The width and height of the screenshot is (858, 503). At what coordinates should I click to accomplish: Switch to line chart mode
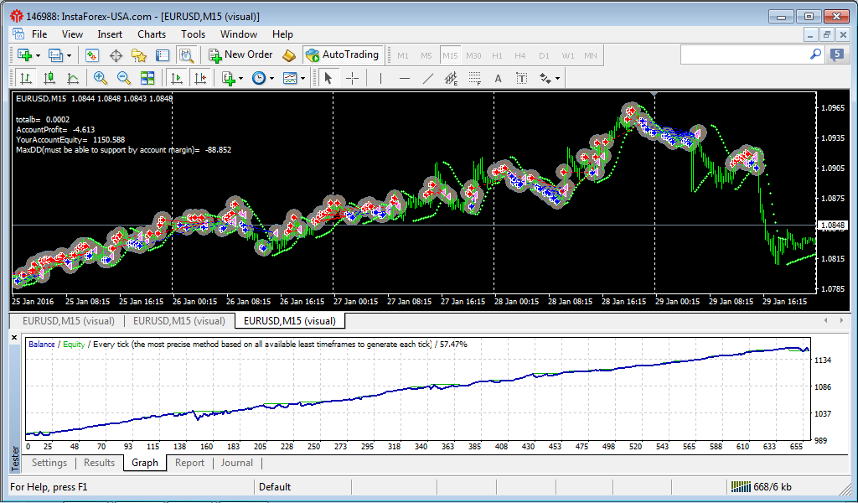[73, 78]
